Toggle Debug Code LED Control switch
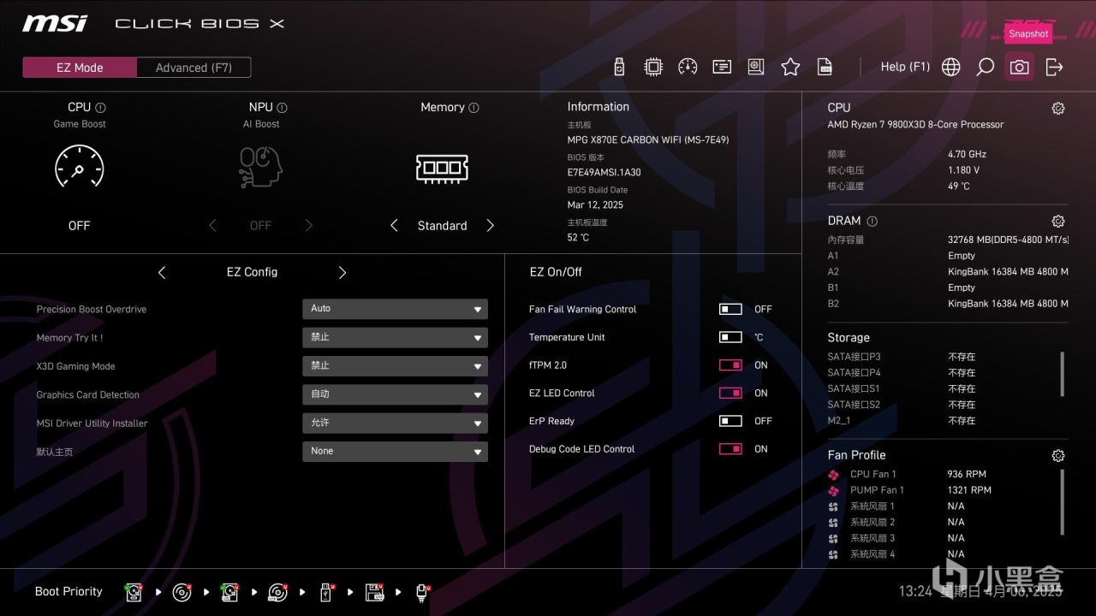Image resolution: width=1096 pixels, height=616 pixels. pos(730,448)
